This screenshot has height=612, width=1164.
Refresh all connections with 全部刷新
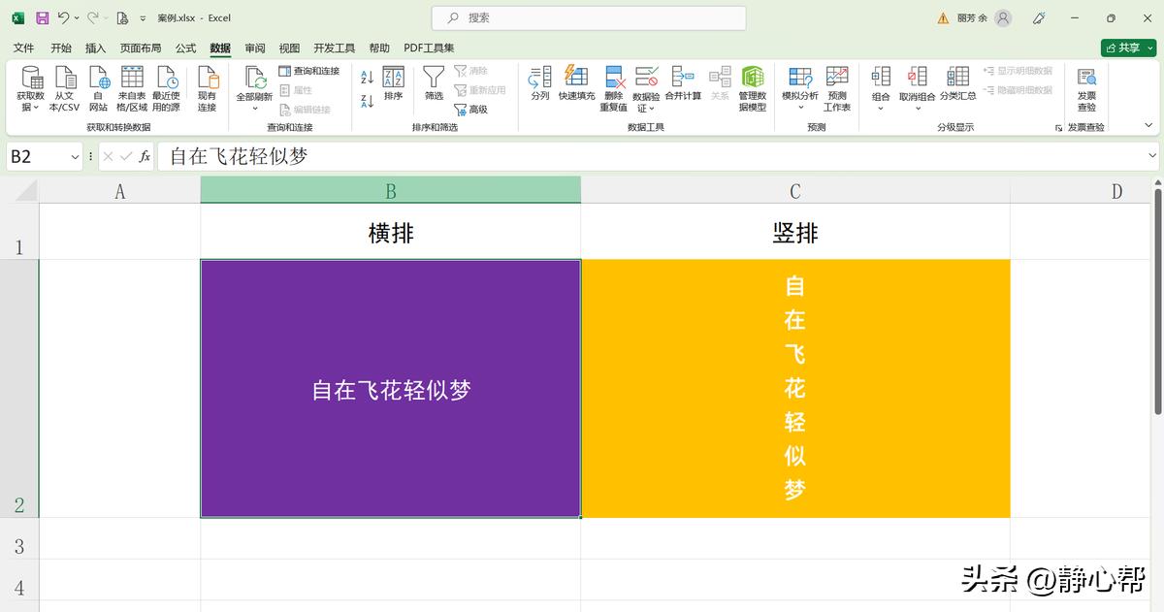(x=252, y=87)
